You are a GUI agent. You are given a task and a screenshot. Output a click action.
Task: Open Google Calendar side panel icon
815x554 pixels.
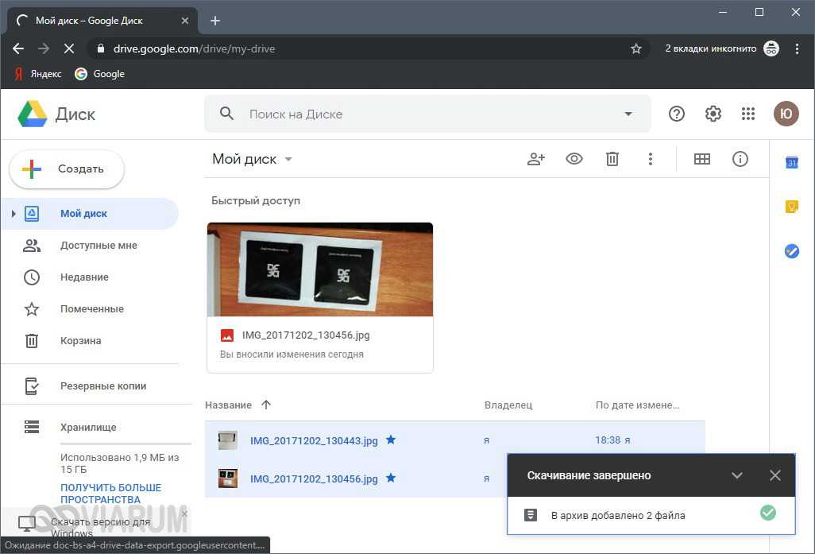coord(792,163)
